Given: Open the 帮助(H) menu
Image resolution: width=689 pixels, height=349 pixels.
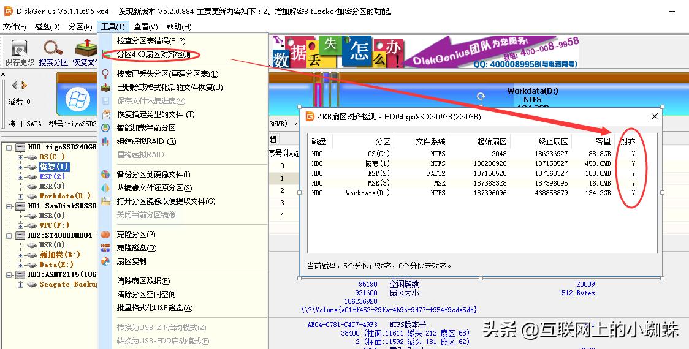Looking at the screenshot, I should click(179, 27).
